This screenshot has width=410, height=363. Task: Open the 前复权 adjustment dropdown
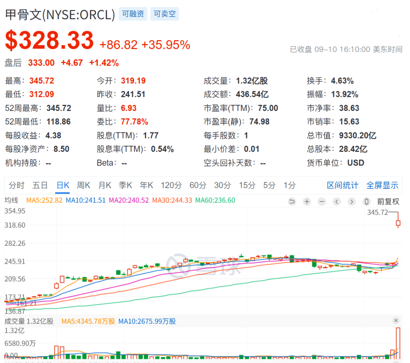(x=388, y=201)
